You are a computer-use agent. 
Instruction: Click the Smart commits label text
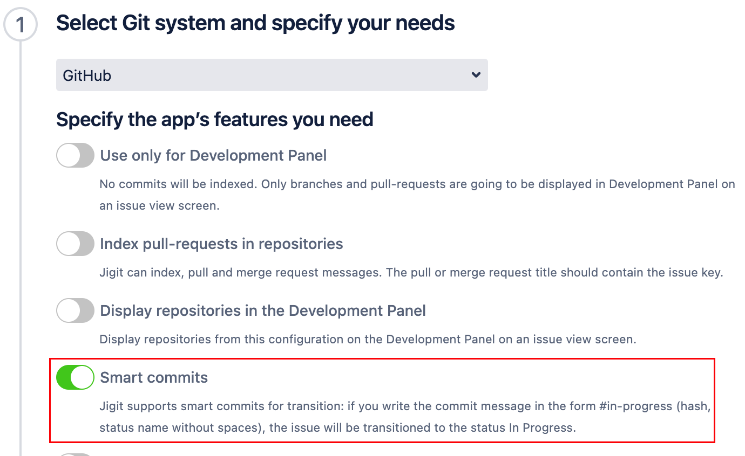tap(154, 377)
